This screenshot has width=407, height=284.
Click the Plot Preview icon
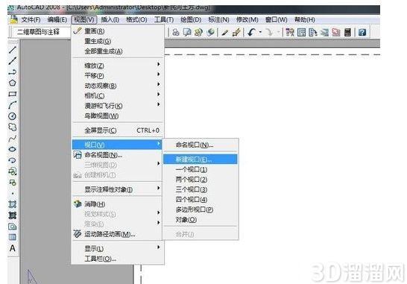pyautogui.click(x=187, y=32)
